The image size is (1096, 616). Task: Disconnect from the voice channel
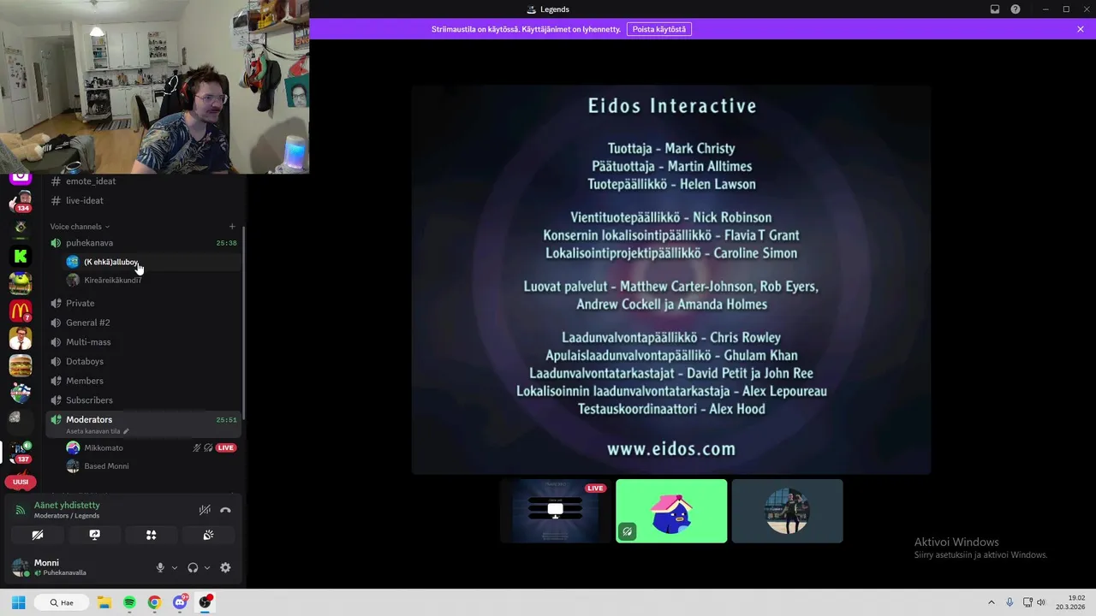click(x=225, y=510)
